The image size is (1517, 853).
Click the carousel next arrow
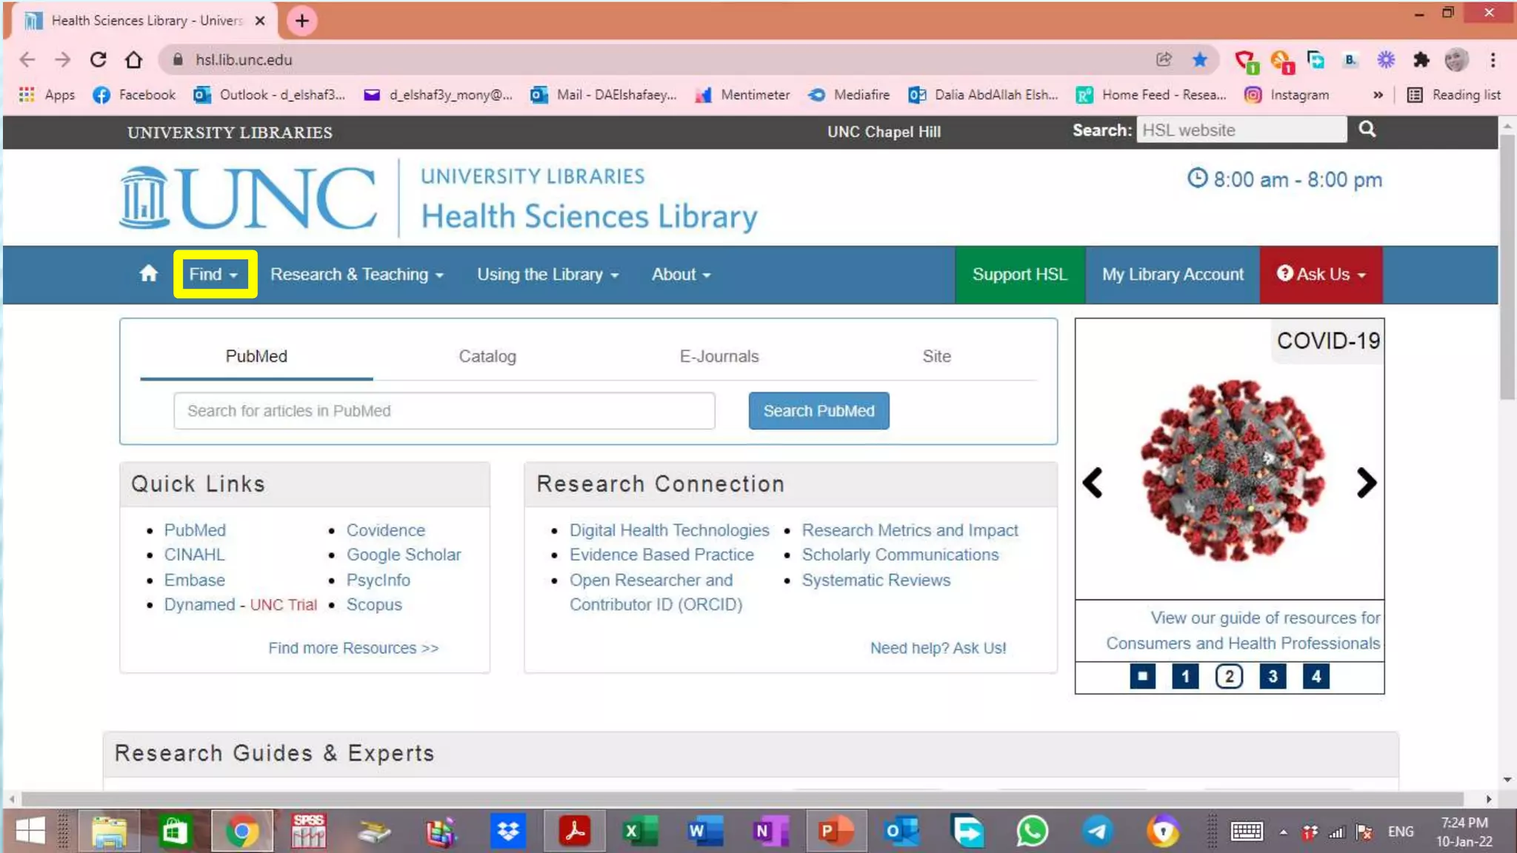pyautogui.click(x=1365, y=483)
